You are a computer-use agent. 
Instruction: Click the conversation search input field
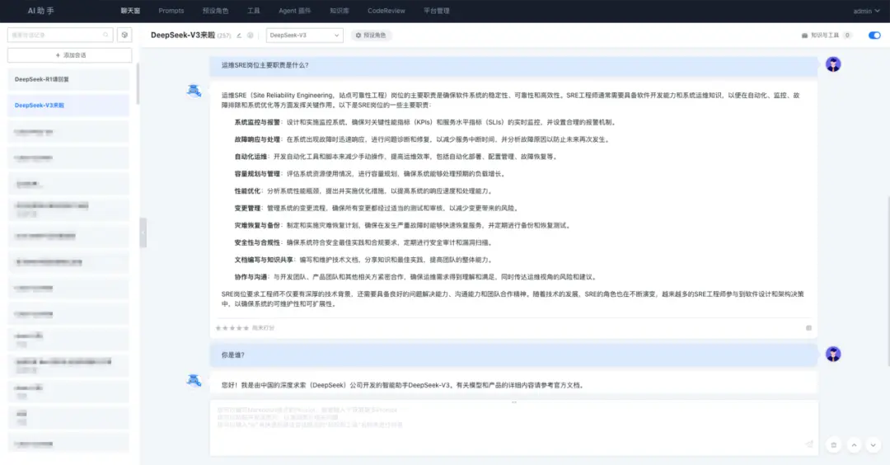(x=60, y=35)
